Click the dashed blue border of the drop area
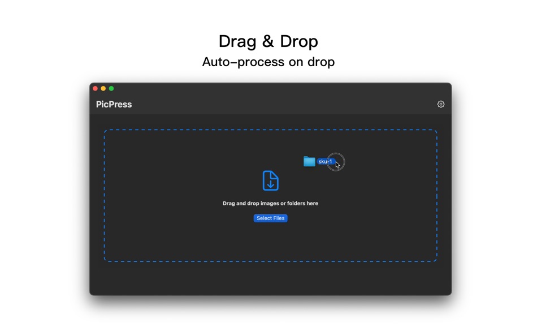 tap(270, 130)
